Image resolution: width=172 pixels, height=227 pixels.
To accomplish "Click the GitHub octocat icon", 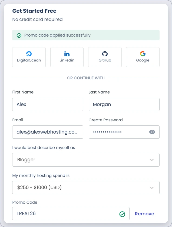I will [x=105, y=54].
